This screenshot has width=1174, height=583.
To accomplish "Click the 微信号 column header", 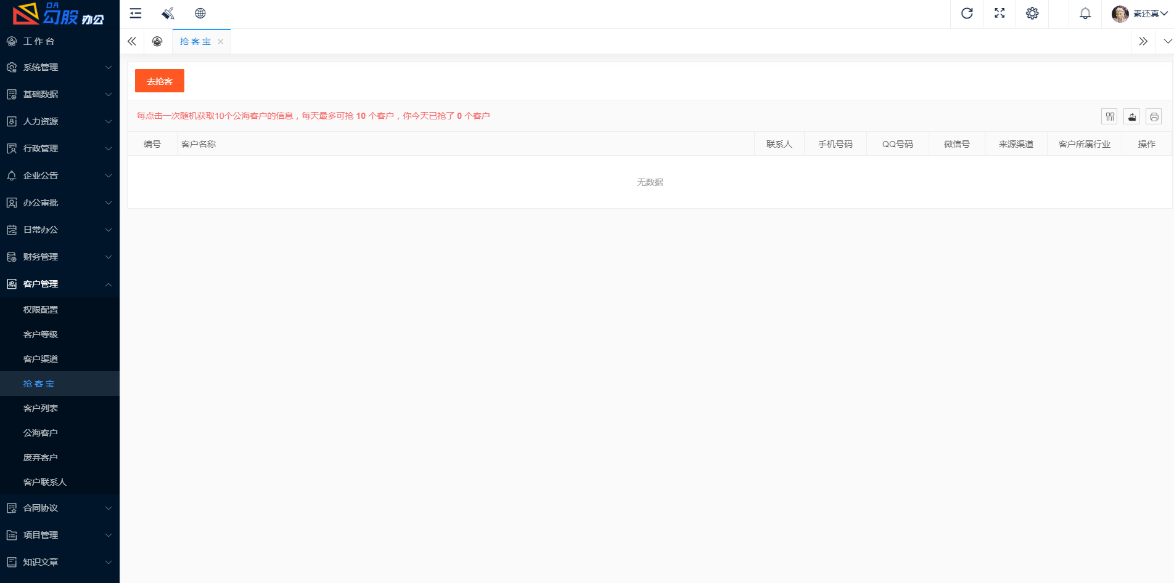I will tap(957, 144).
